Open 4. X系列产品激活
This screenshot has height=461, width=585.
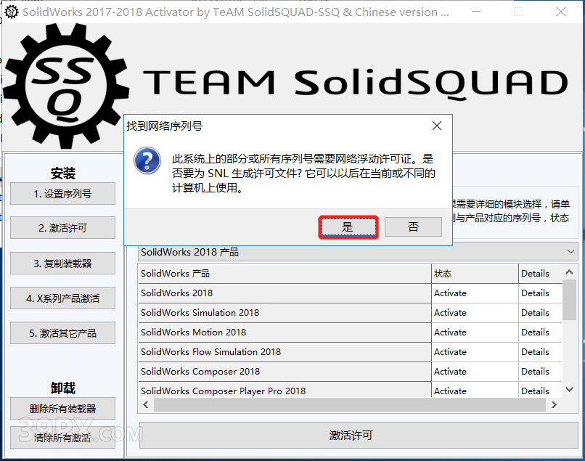pyautogui.click(x=62, y=298)
